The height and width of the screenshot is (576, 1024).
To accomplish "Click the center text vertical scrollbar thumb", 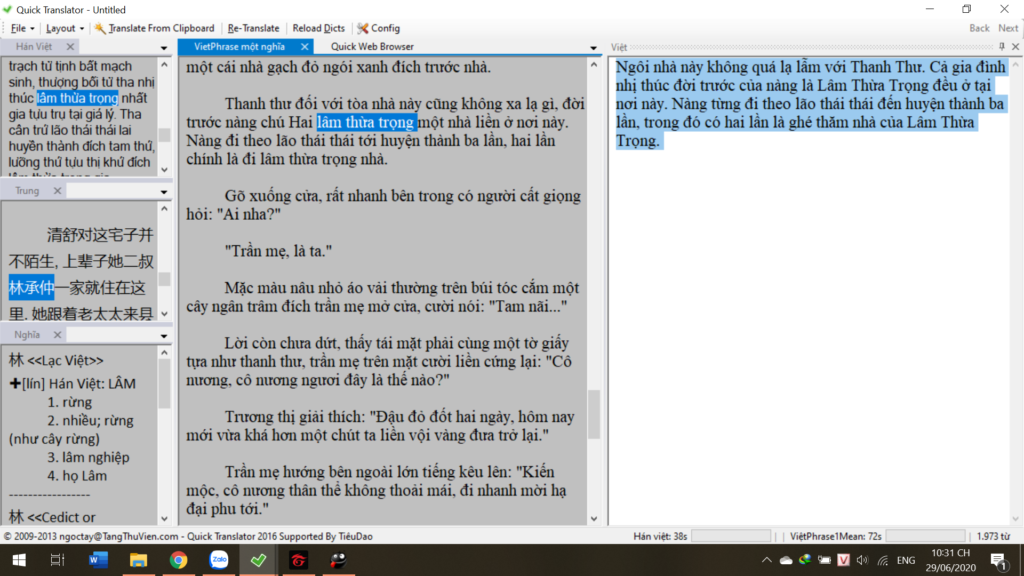I will [594, 414].
